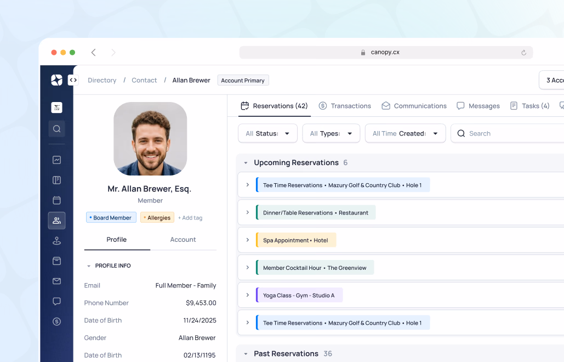564x362 pixels.
Task: Open the mail envelope icon in the sidebar
Action: pyautogui.click(x=56, y=281)
